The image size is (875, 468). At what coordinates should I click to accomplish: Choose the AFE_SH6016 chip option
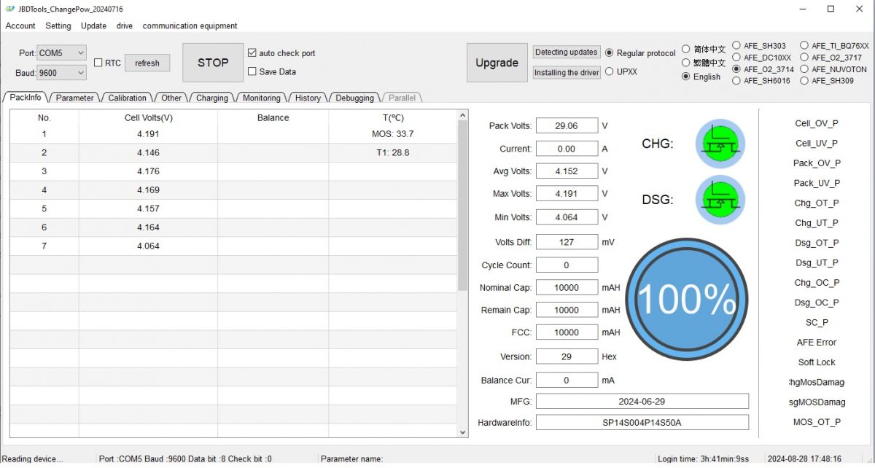736,81
